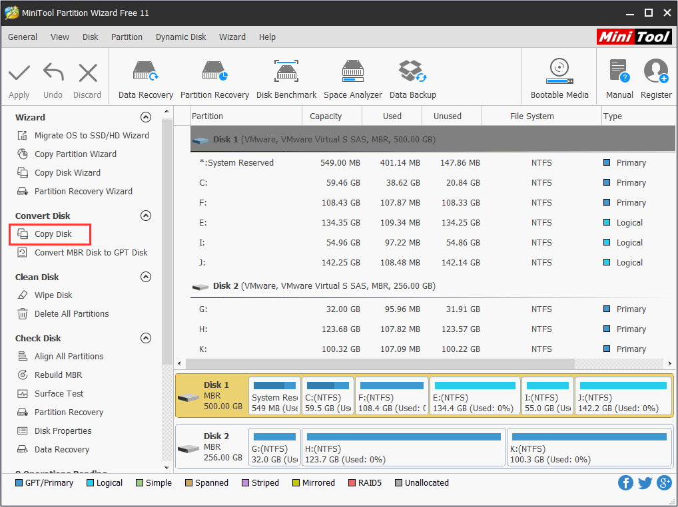Sort by the Used column header
Screen dimensions: 678x507
392,116
